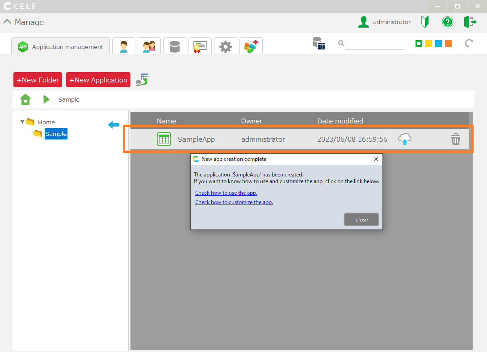Select the Sample folder in the tree
Viewport: 487px width, 352px height.
click(56, 134)
